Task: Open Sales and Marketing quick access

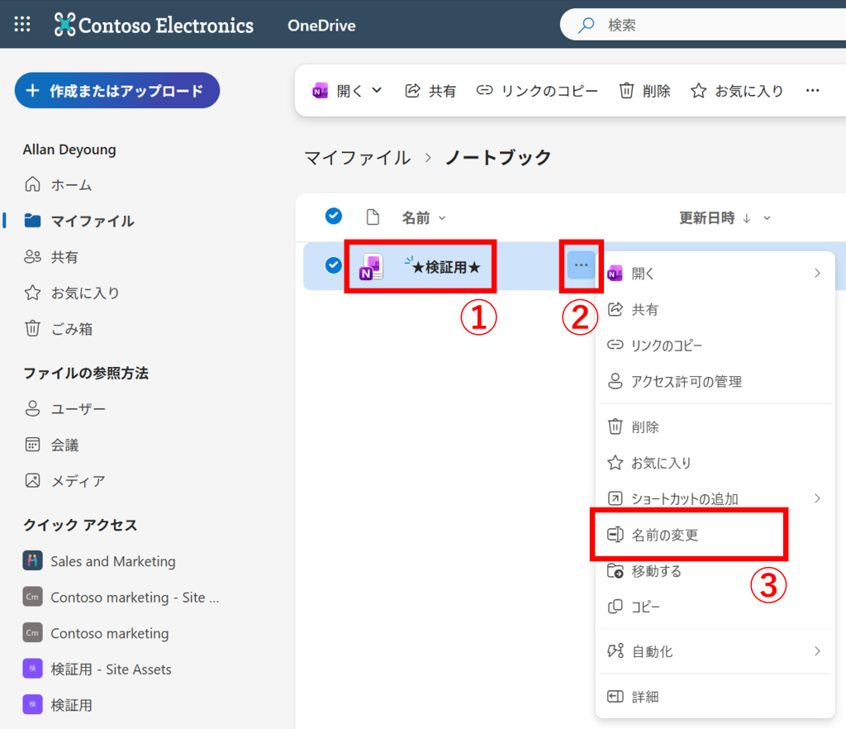Action: 112,561
